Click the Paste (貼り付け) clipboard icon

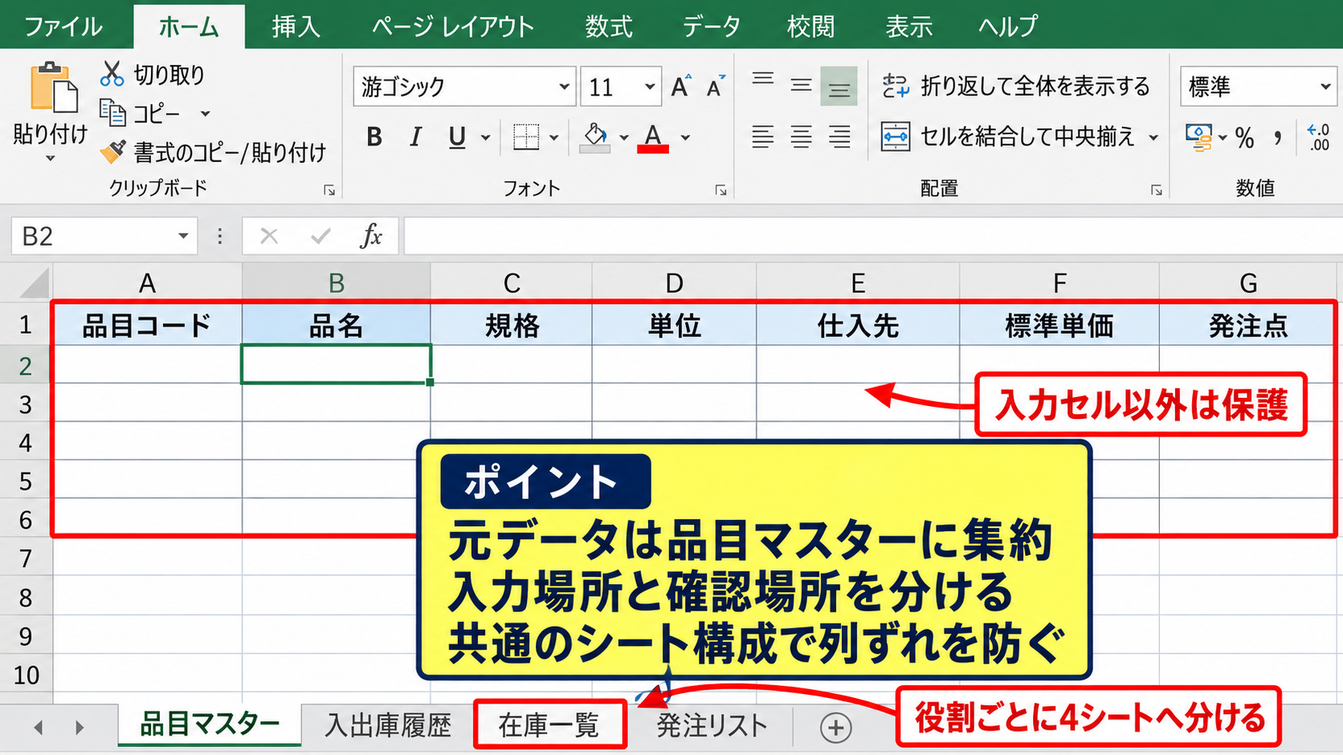pos(53,87)
